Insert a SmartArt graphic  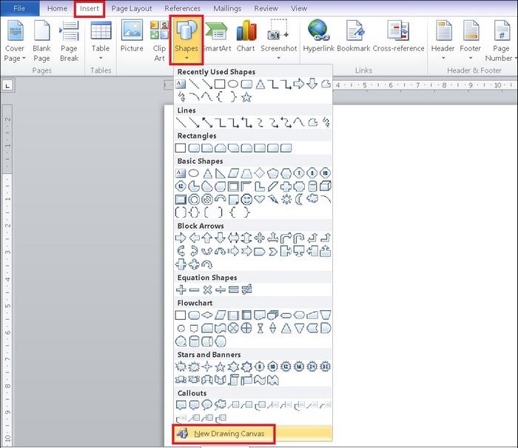click(x=217, y=36)
